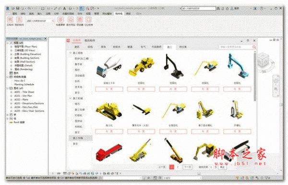Open the dropdown arrow next to the Undo icon
The height and width of the screenshot is (185, 288).
click(x=32, y=9)
